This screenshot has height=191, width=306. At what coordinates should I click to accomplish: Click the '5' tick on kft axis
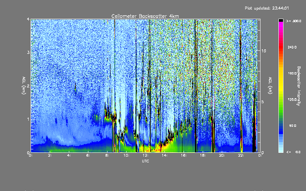(x=263, y=102)
